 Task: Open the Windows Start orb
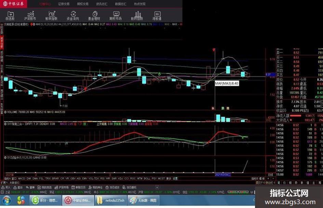tap(6, 200)
